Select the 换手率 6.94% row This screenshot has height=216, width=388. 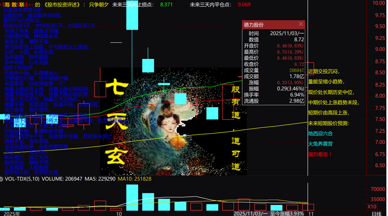274,95
